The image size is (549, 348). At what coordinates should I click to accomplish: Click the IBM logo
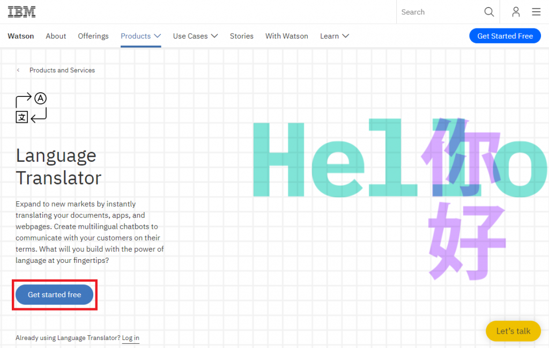click(x=21, y=12)
